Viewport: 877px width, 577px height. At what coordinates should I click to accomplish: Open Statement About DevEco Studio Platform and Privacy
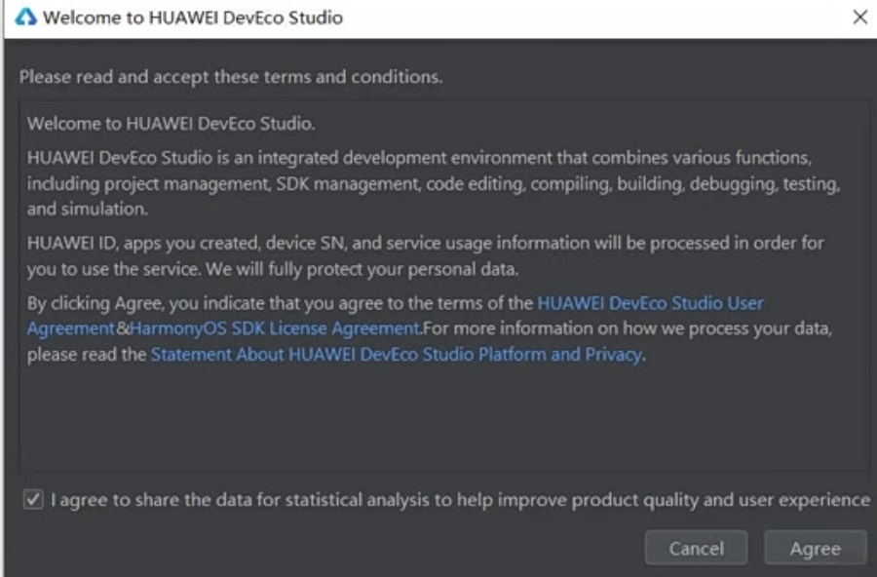(396, 354)
